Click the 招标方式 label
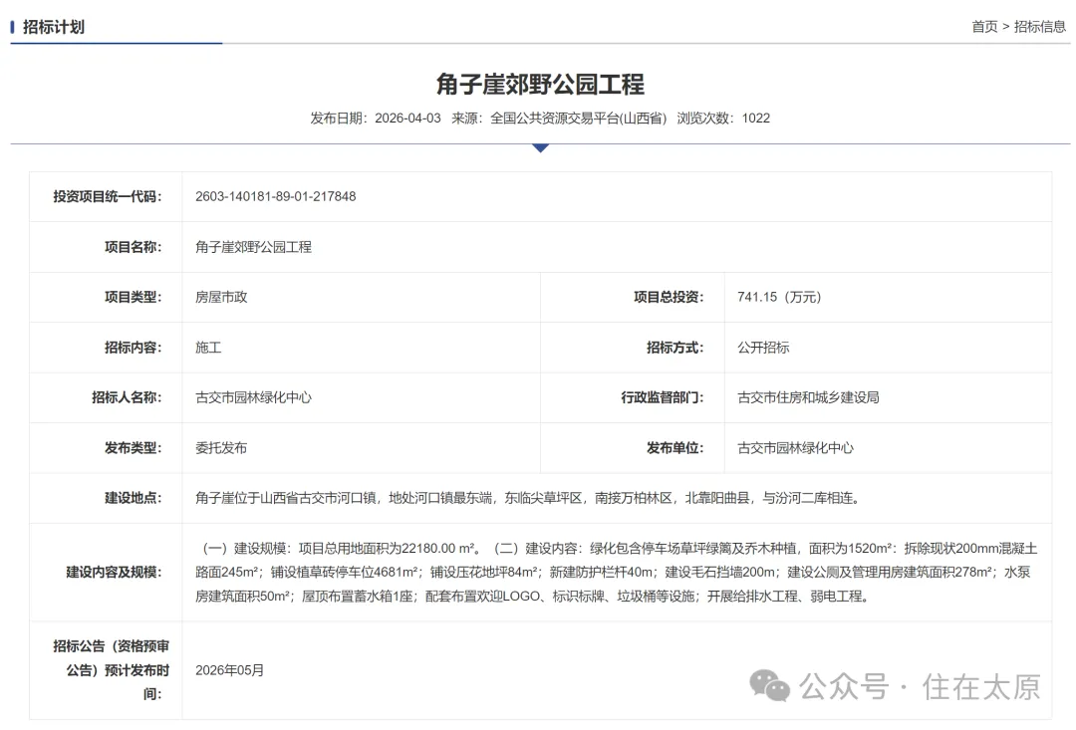 (675, 348)
